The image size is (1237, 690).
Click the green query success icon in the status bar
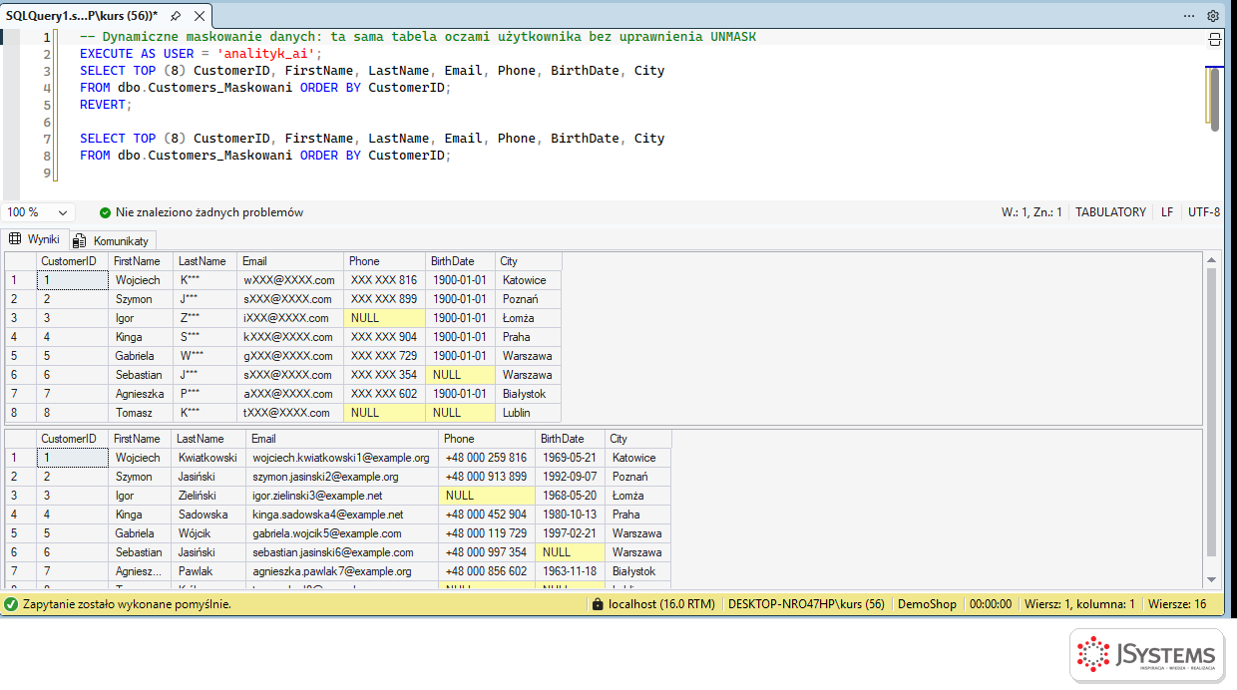click(11, 604)
